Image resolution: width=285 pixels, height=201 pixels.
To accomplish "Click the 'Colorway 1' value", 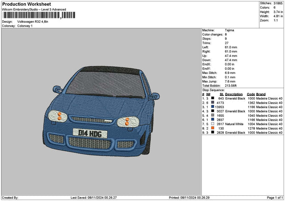I will [x=25, y=26].
